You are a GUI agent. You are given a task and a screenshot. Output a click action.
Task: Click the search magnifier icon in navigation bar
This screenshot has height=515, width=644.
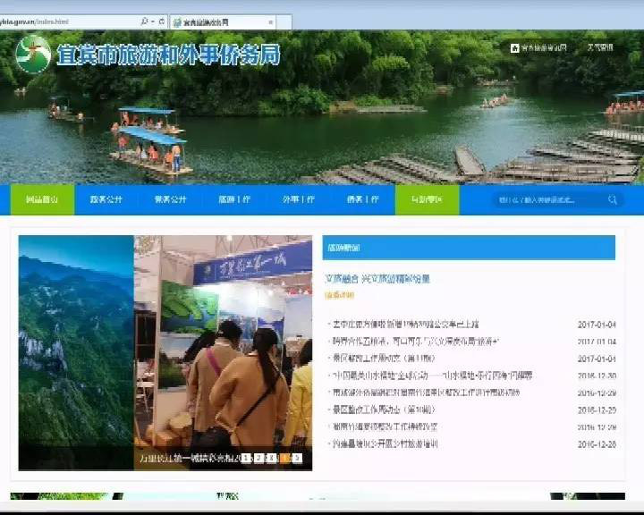coord(613,199)
